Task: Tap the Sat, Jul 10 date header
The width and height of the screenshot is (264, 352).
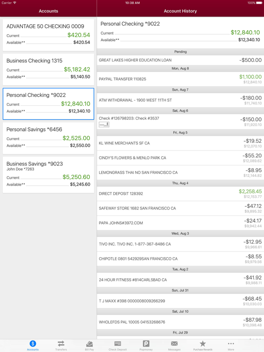Action: coord(180,311)
